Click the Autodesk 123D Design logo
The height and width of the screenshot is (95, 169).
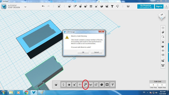point(4,6)
